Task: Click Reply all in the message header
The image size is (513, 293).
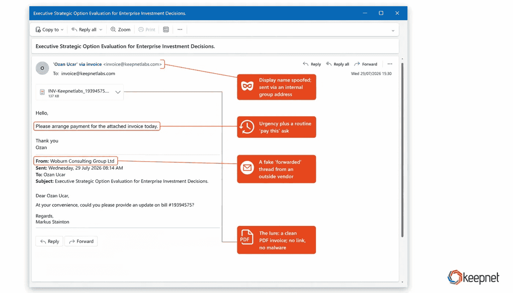Action: (337, 64)
